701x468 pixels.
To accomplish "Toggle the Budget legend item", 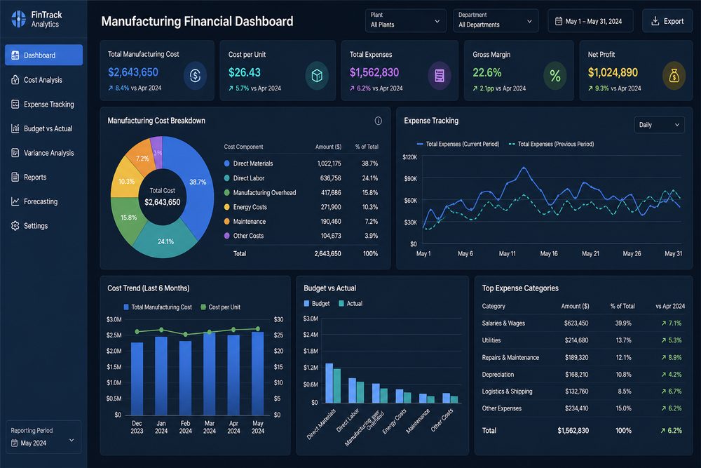I will (x=317, y=303).
